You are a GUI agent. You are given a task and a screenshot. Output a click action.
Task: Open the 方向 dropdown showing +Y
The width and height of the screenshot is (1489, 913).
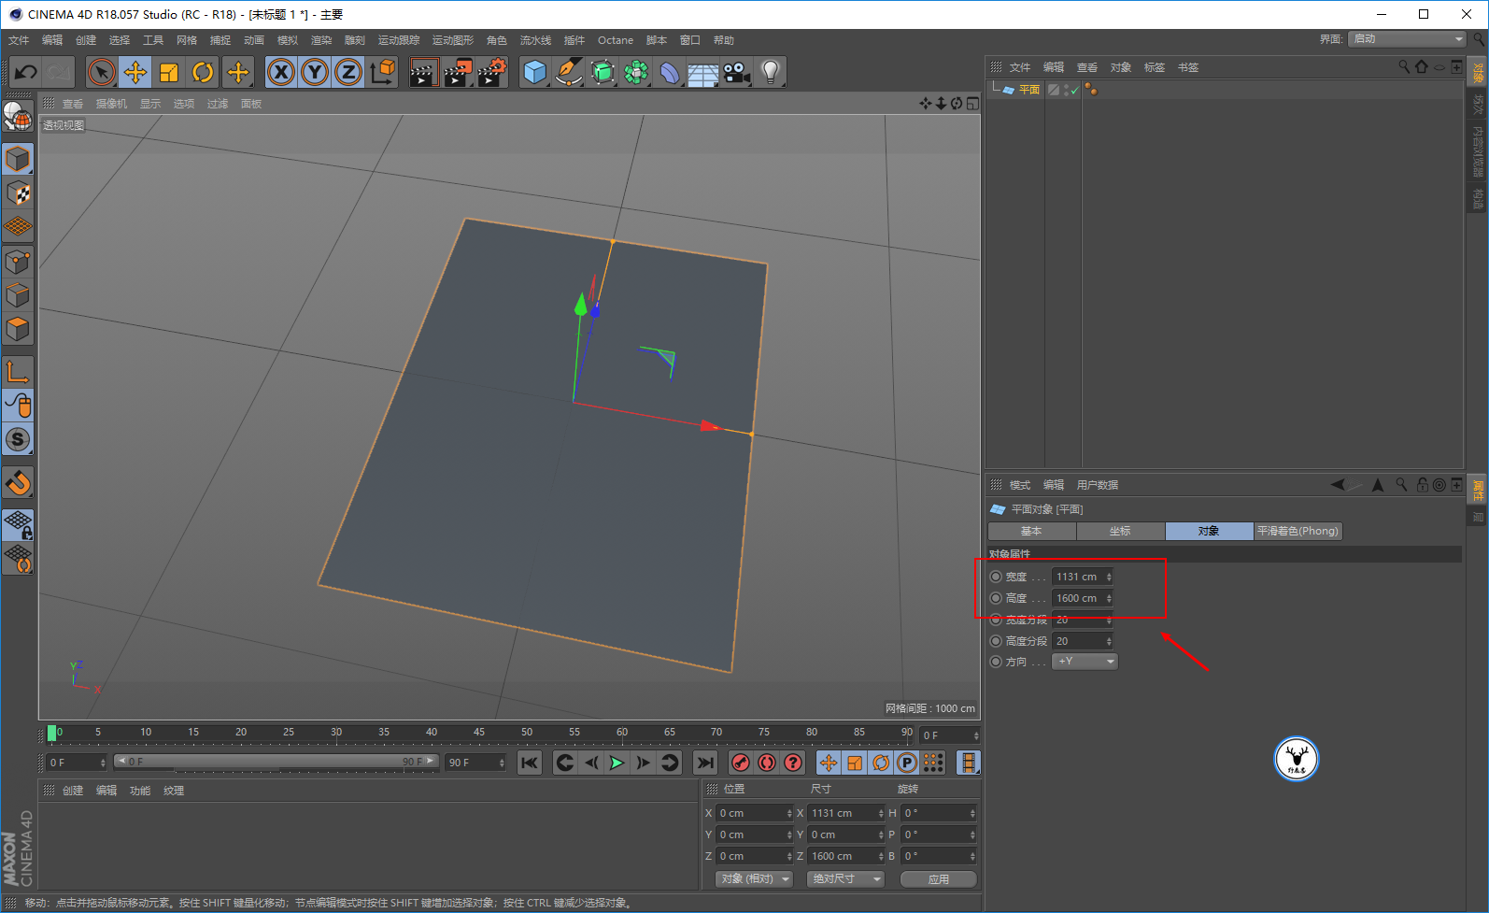pyautogui.click(x=1085, y=662)
